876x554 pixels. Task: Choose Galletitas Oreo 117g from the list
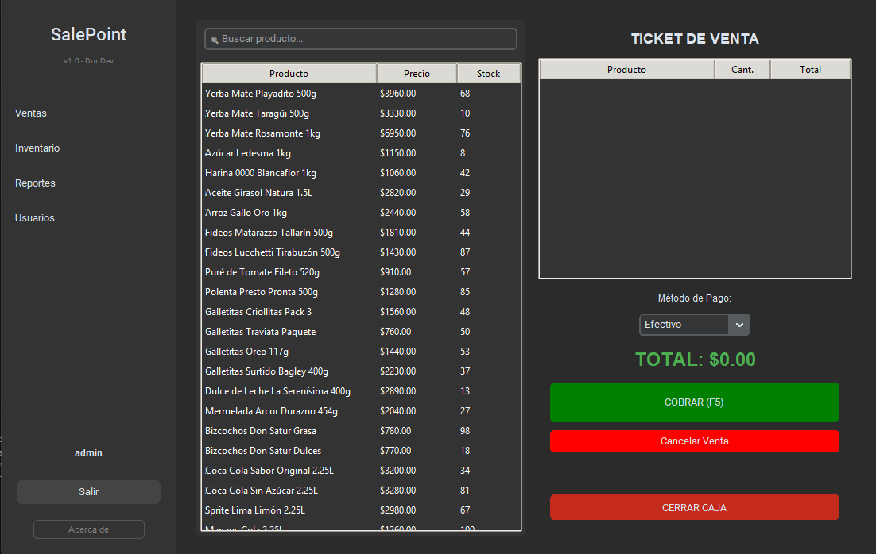tap(246, 352)
